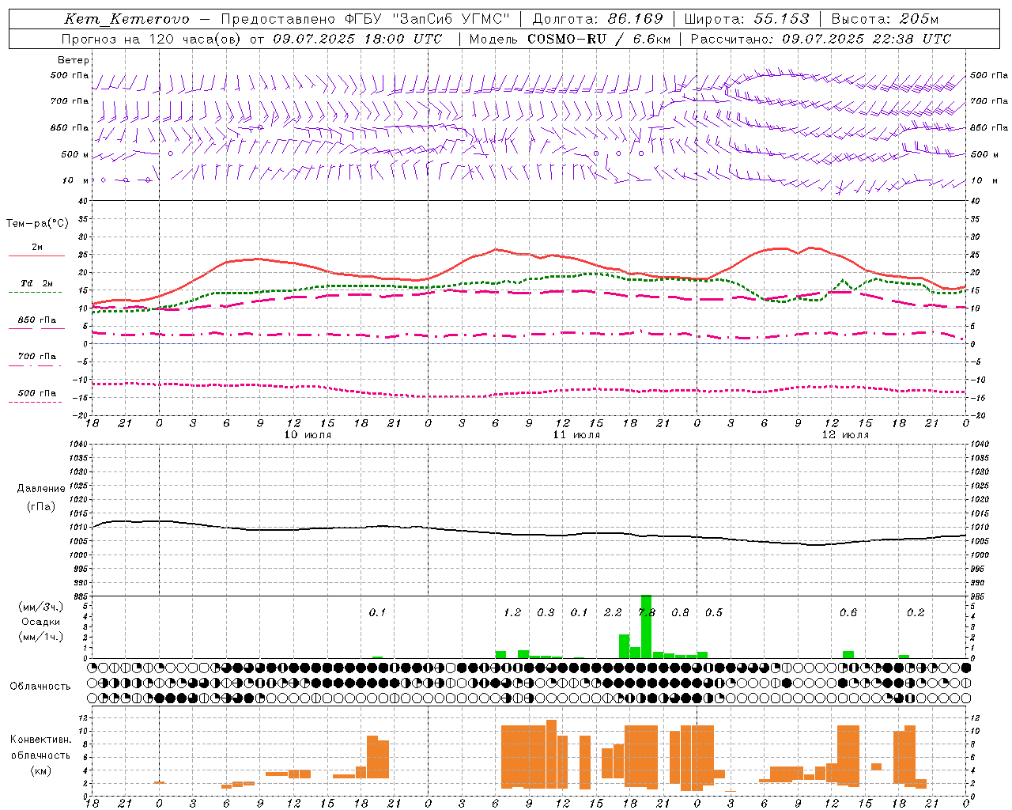Click the Давление pressure label

pos(41,489)
